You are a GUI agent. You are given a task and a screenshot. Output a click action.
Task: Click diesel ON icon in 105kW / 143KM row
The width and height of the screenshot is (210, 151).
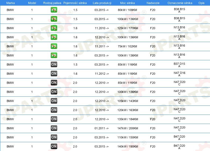[54, 101]
